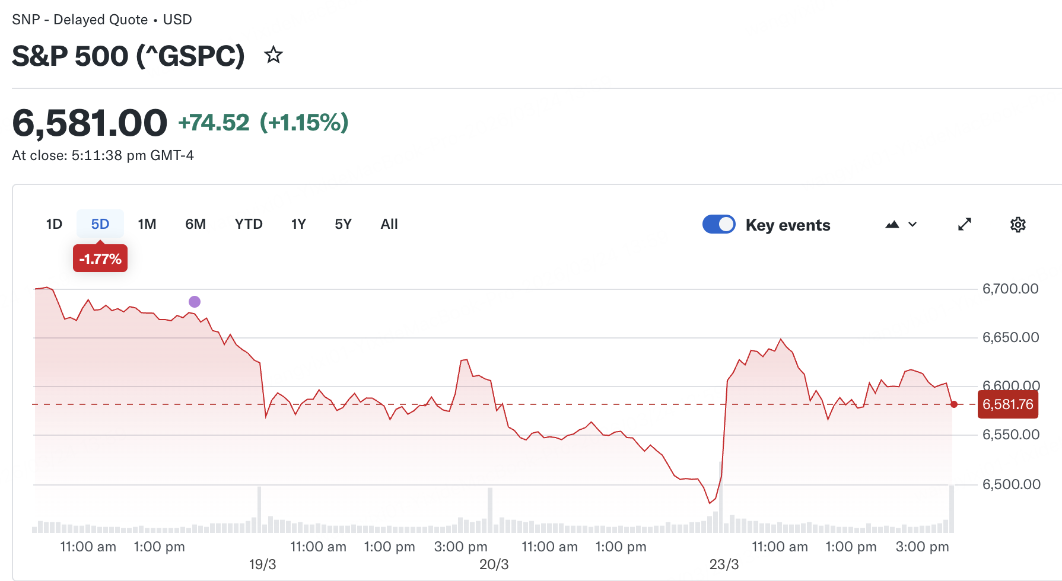Select the 1D range tab
The width and height of the screenshot is (1062, 581).
(54, 224)
